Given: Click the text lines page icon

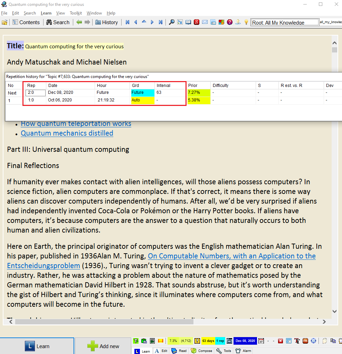Looking at the screenshot, I should click(152, 341).
